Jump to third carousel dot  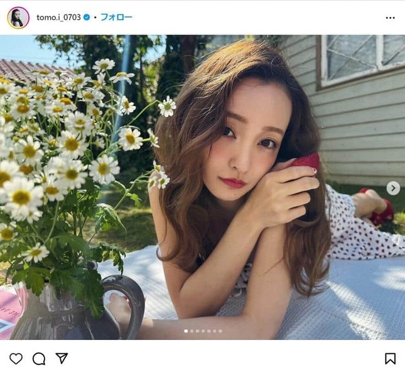[x=197, y=331]
